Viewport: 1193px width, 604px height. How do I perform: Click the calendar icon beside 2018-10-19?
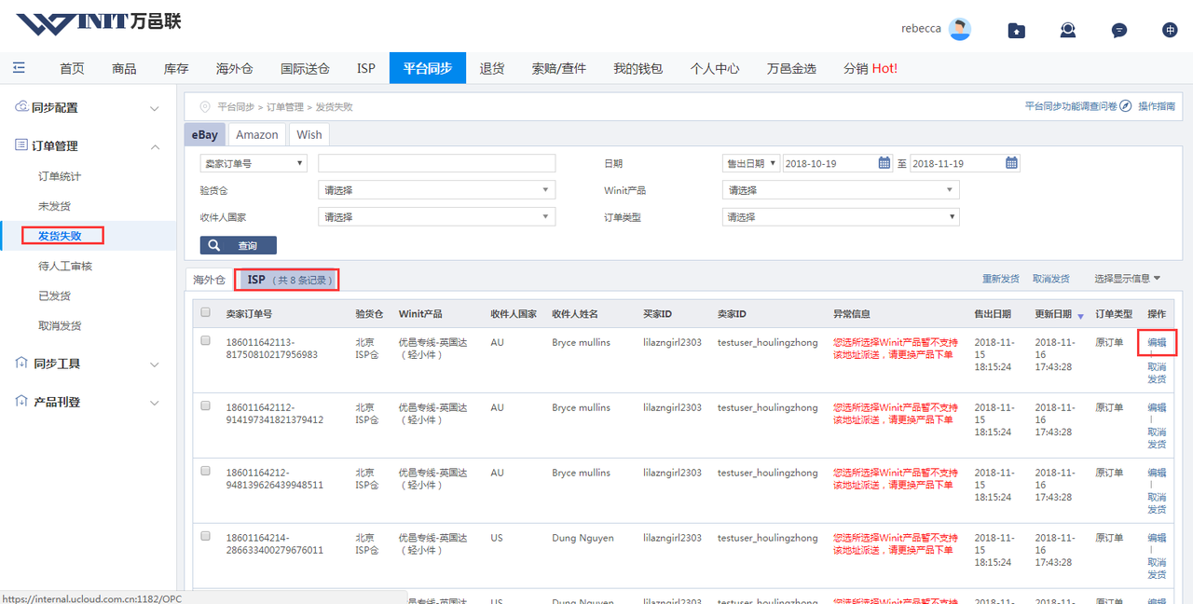885,163
